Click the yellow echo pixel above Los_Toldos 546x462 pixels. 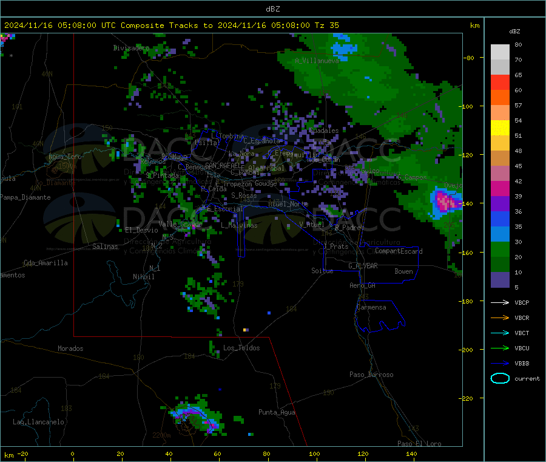(x=245, y=330)
